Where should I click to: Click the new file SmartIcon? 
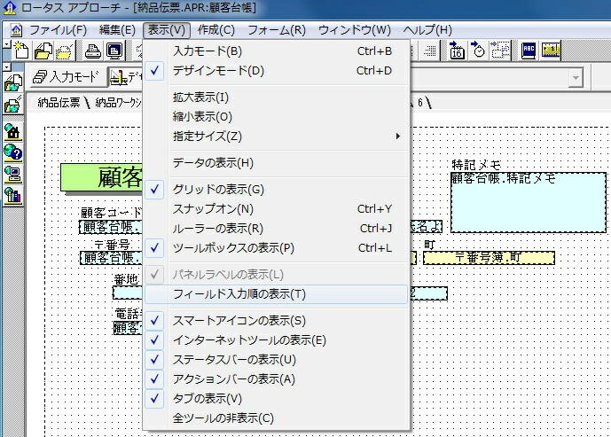tap(21, 51)
